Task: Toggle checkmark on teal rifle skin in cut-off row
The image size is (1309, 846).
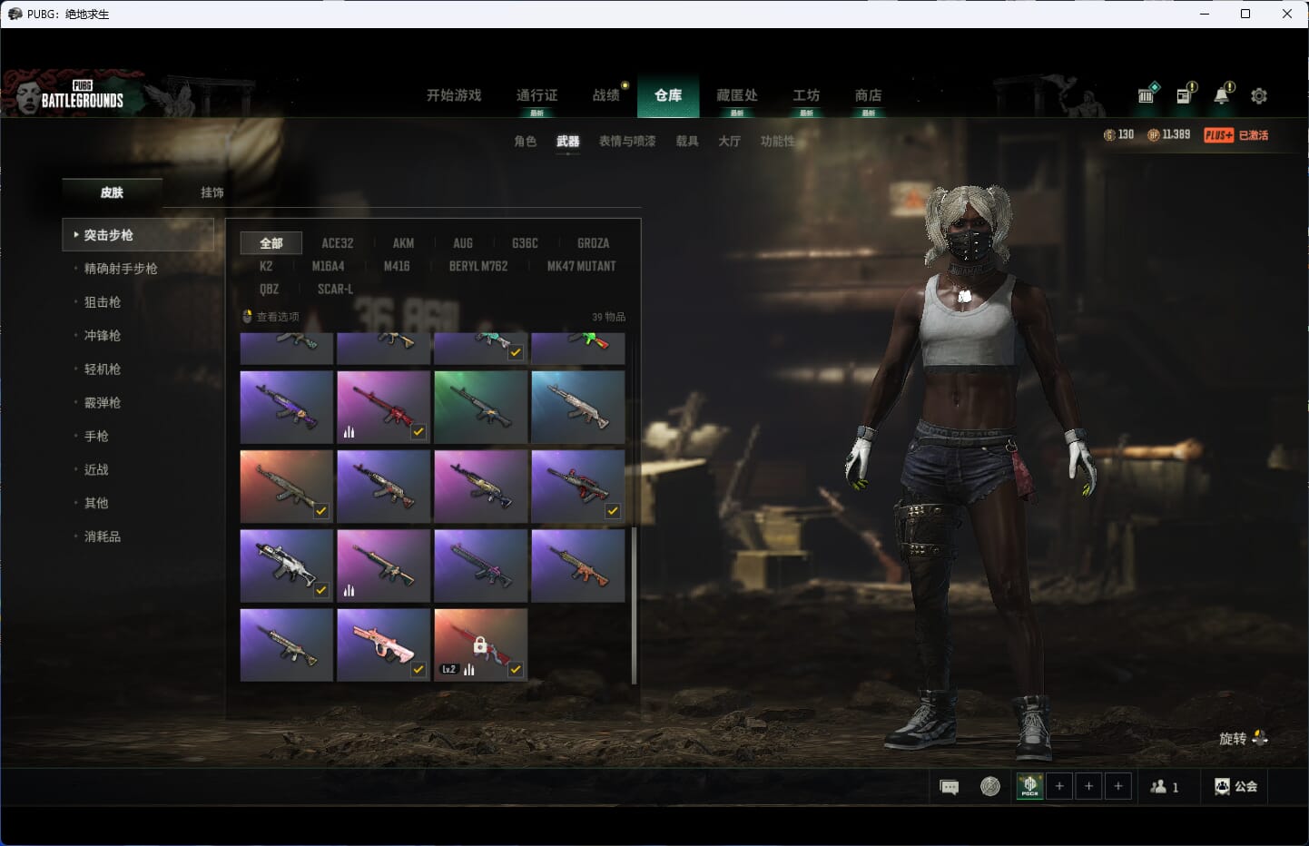Action: pos(516,352)
